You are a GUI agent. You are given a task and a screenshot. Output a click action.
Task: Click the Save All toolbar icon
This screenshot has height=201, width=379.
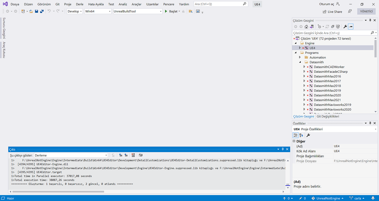coord(42,11)
